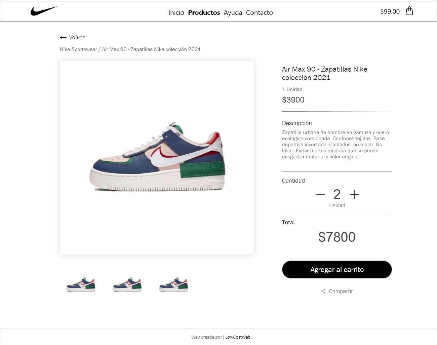Go to the Inicio menu item
437x345 pixels.
[176, 12]
